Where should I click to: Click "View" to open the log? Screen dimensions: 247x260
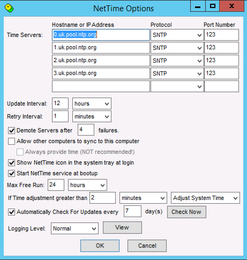tap(122, 228)
